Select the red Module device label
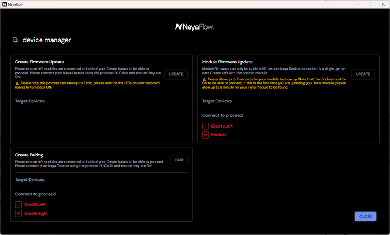This screenshot has height=235, width=390. pyautogui.click(x=218, y=135)
